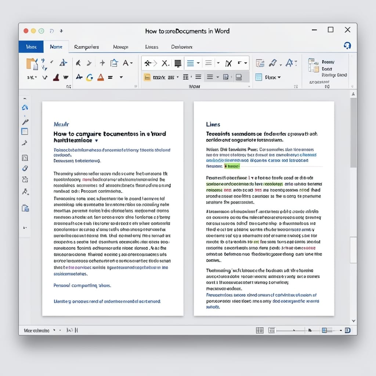Click the vertical scrollbar thumb
The image size is (376, 376).
point(353,133)
